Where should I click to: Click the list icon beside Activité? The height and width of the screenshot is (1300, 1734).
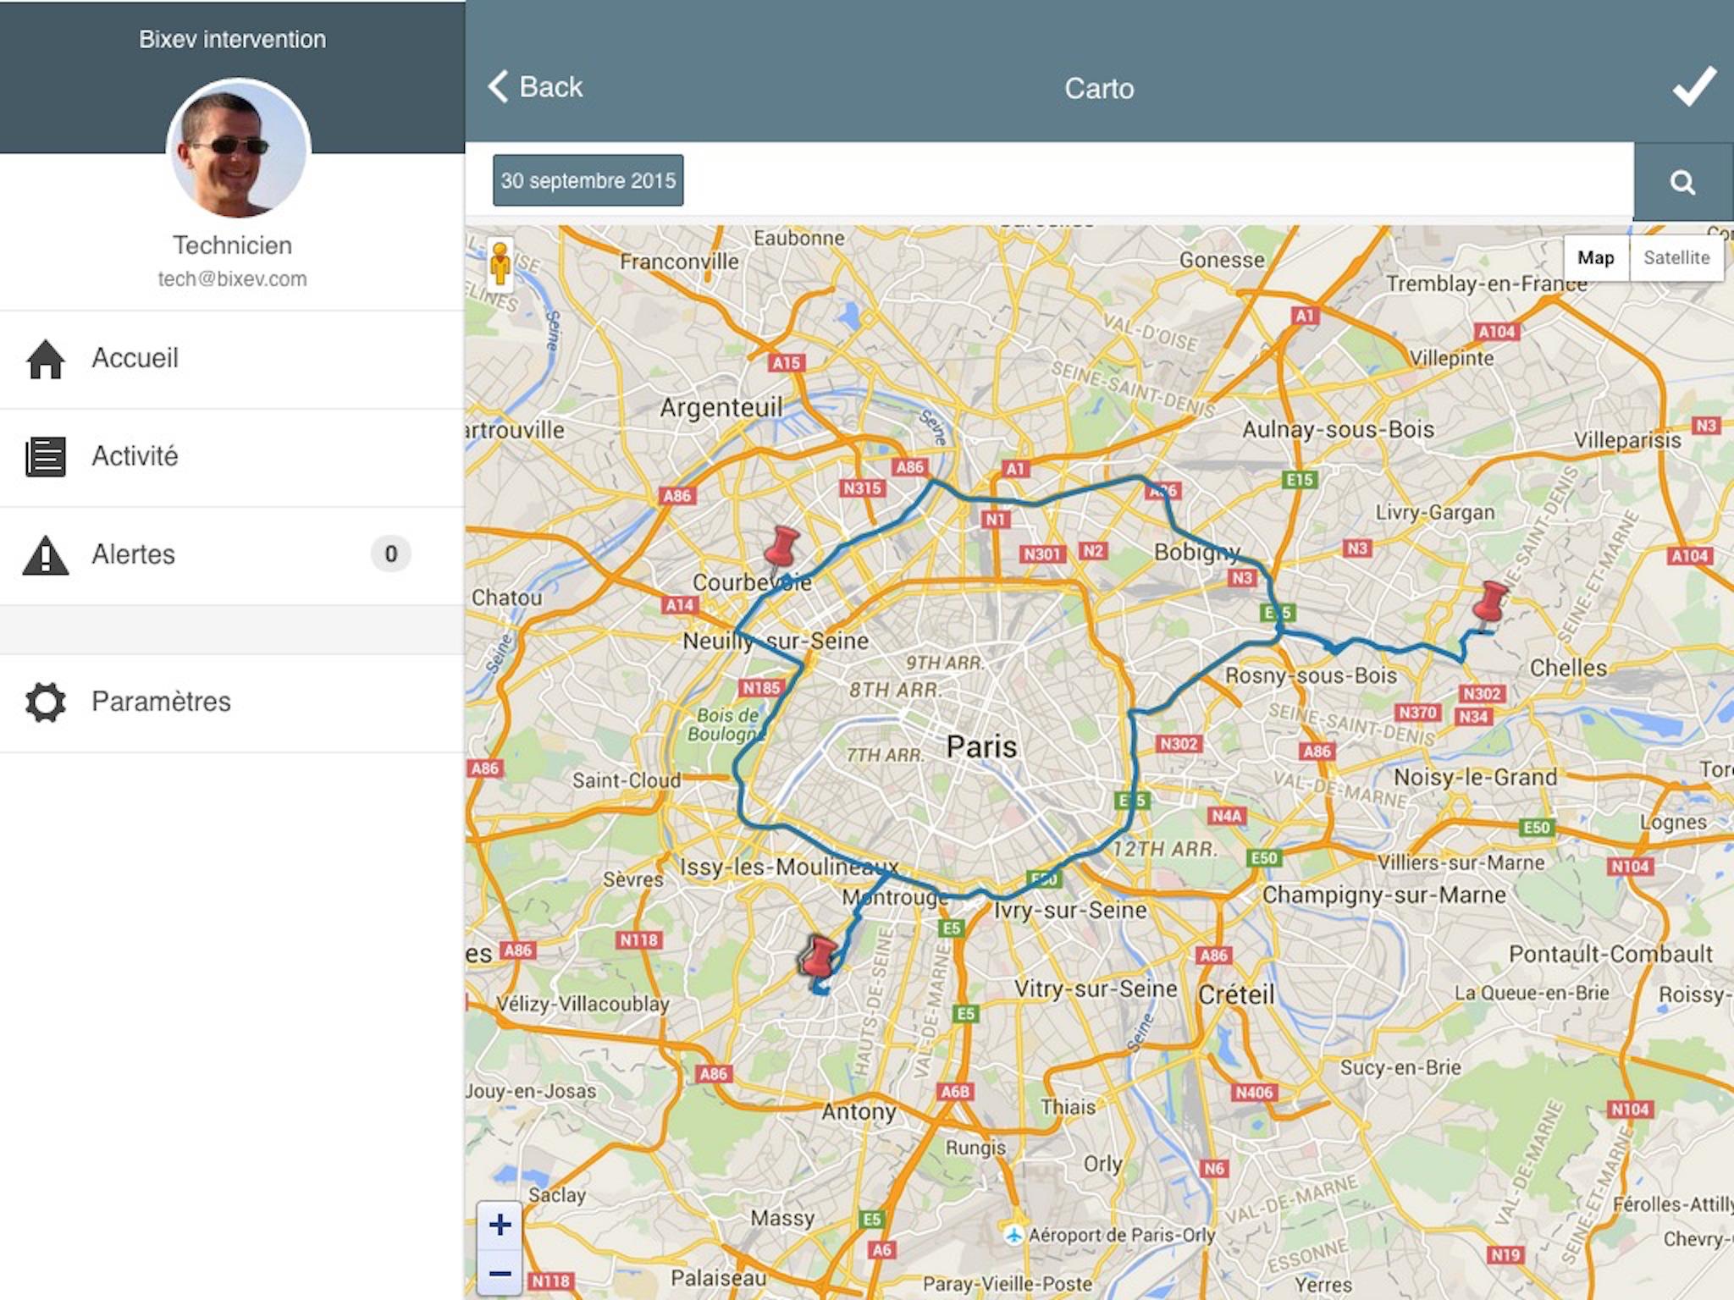point(46,457)
